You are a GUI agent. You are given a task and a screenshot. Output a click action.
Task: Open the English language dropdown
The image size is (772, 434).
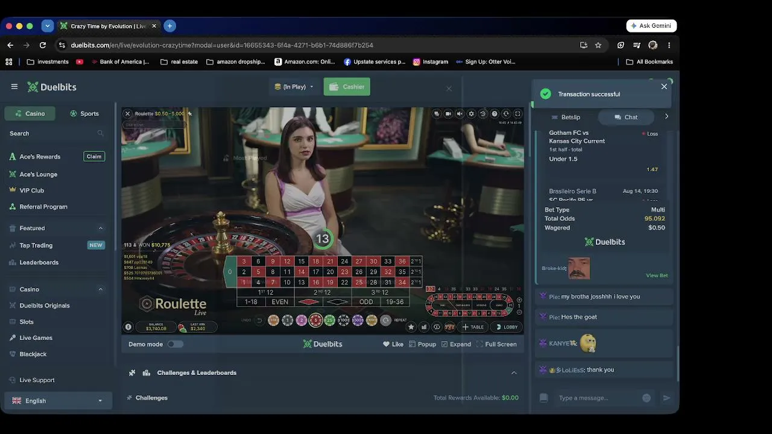[58, 401]
